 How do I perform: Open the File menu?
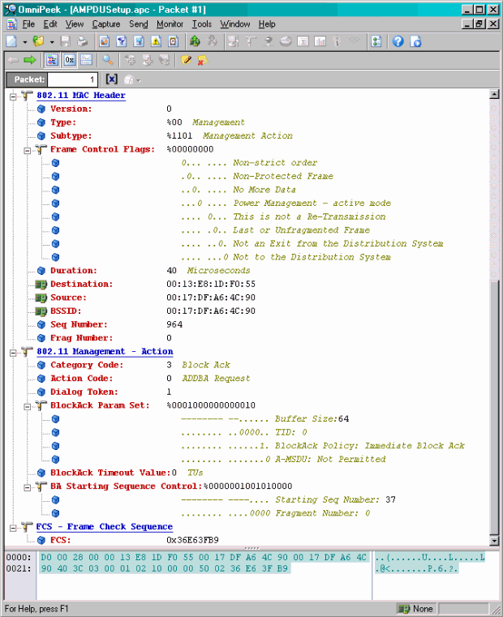tap(28, 24)
